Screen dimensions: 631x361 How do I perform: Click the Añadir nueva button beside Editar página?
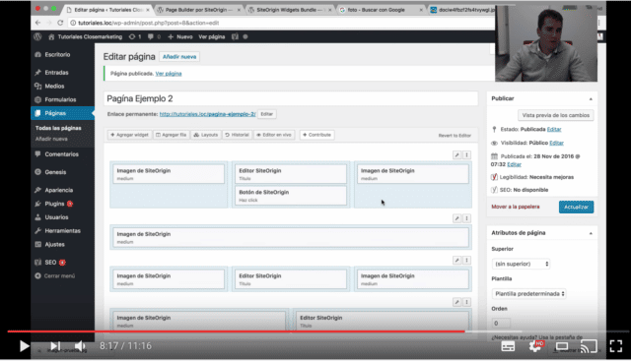tap(179, 57)
